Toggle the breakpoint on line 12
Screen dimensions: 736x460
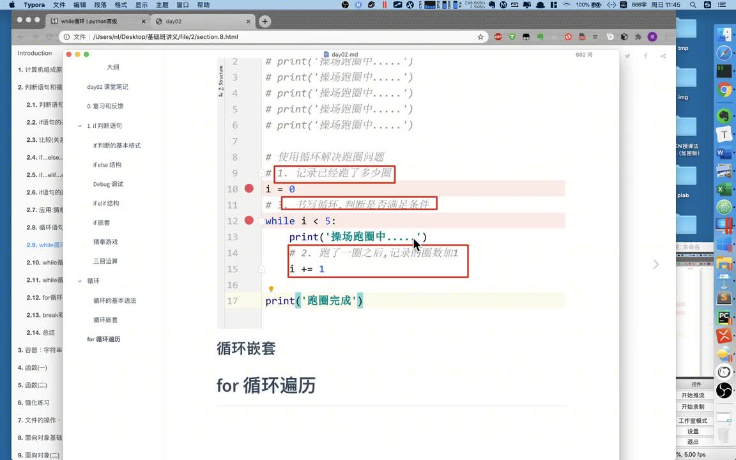[249, 220]
